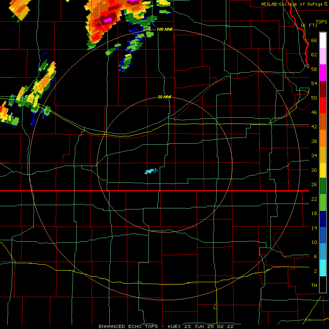Click the small cyan echo near radar center
The height and width of the screenshot is (329, 329).
(x=151, y=171)
